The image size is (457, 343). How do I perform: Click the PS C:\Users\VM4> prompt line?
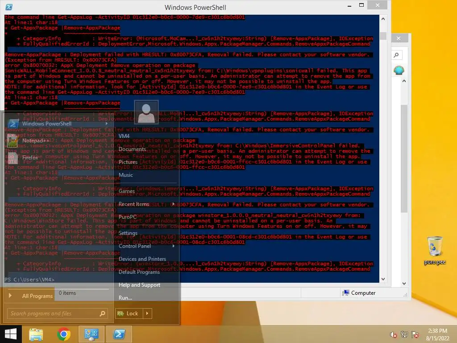coord(29,280)
